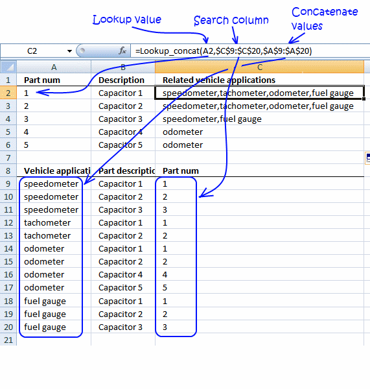Select cell C9 containing 1
Screen dimensions: 370x389
(260, 183)
